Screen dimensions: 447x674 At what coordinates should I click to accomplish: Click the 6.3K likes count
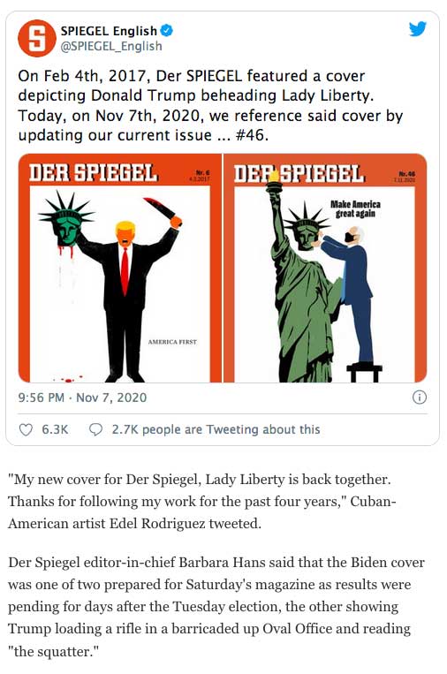click(55, 429)
